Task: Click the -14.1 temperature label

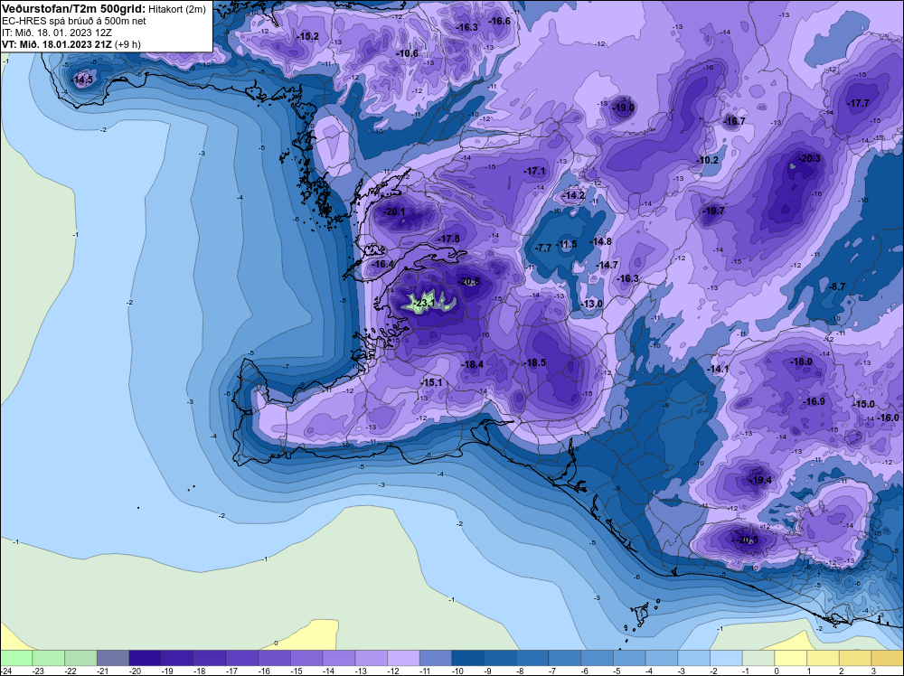Action: pos(719,369)
